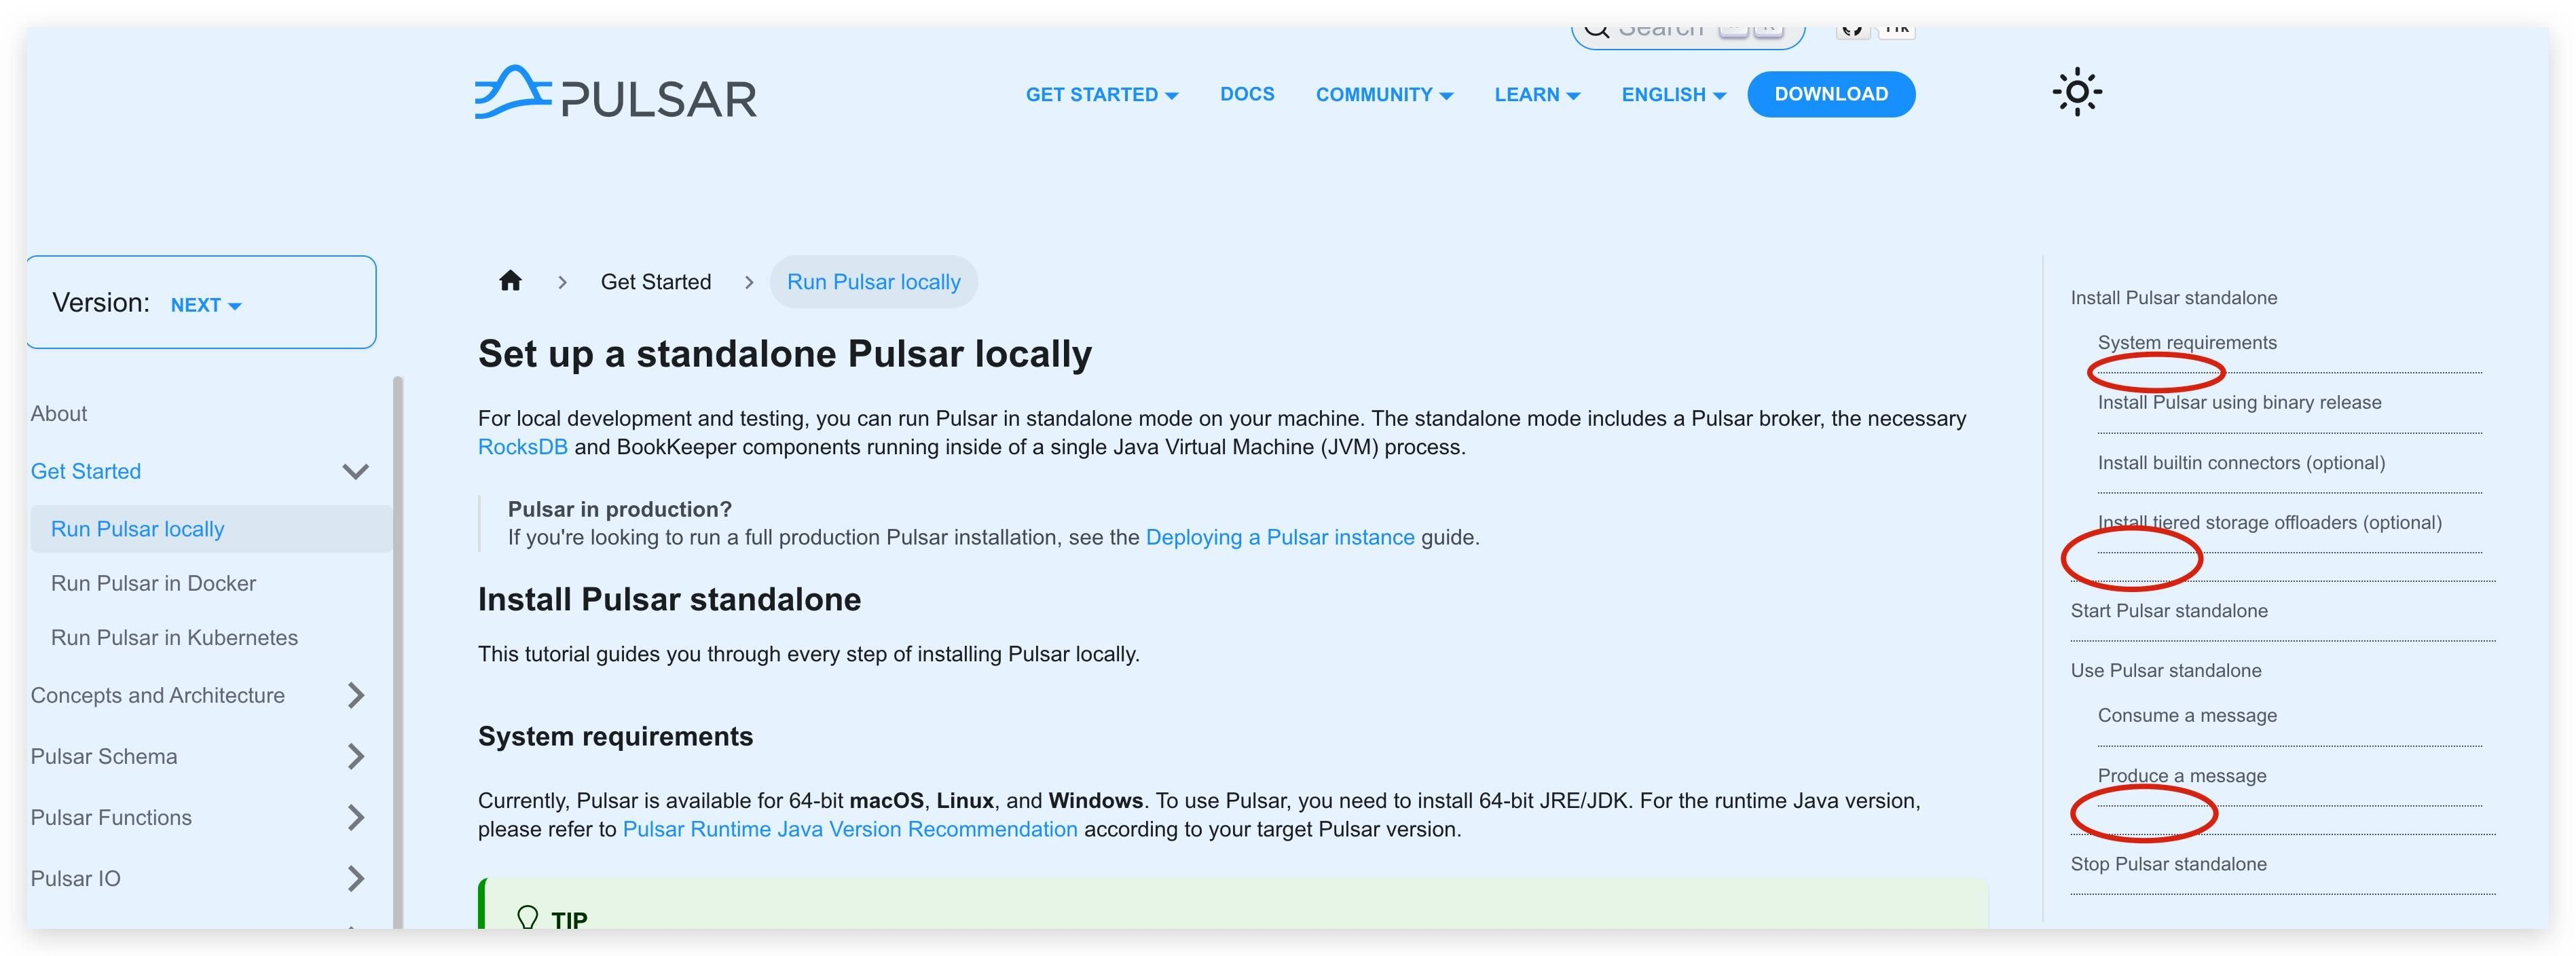Click the home icon in the breadcrumb

[510, 281]
